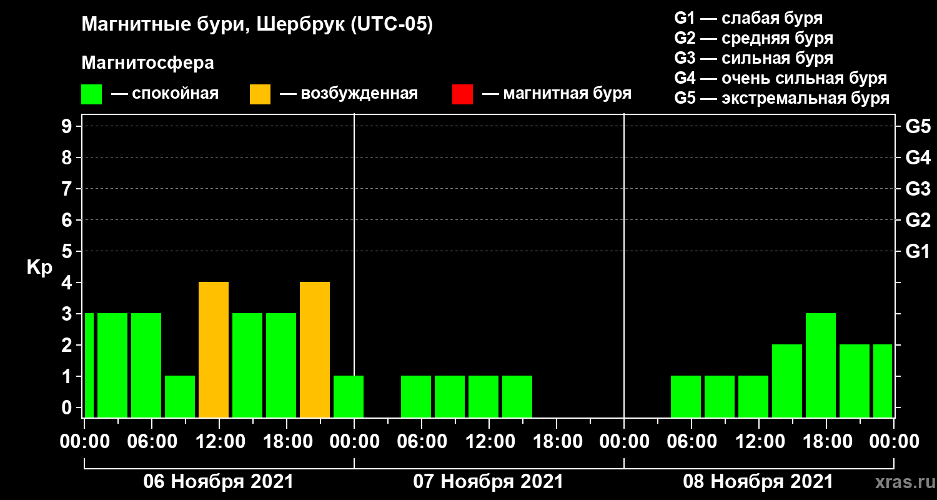937x500 pixels.
Task: Click the «08 Ноября 2021» date label
Action: (x=758, y=482)
